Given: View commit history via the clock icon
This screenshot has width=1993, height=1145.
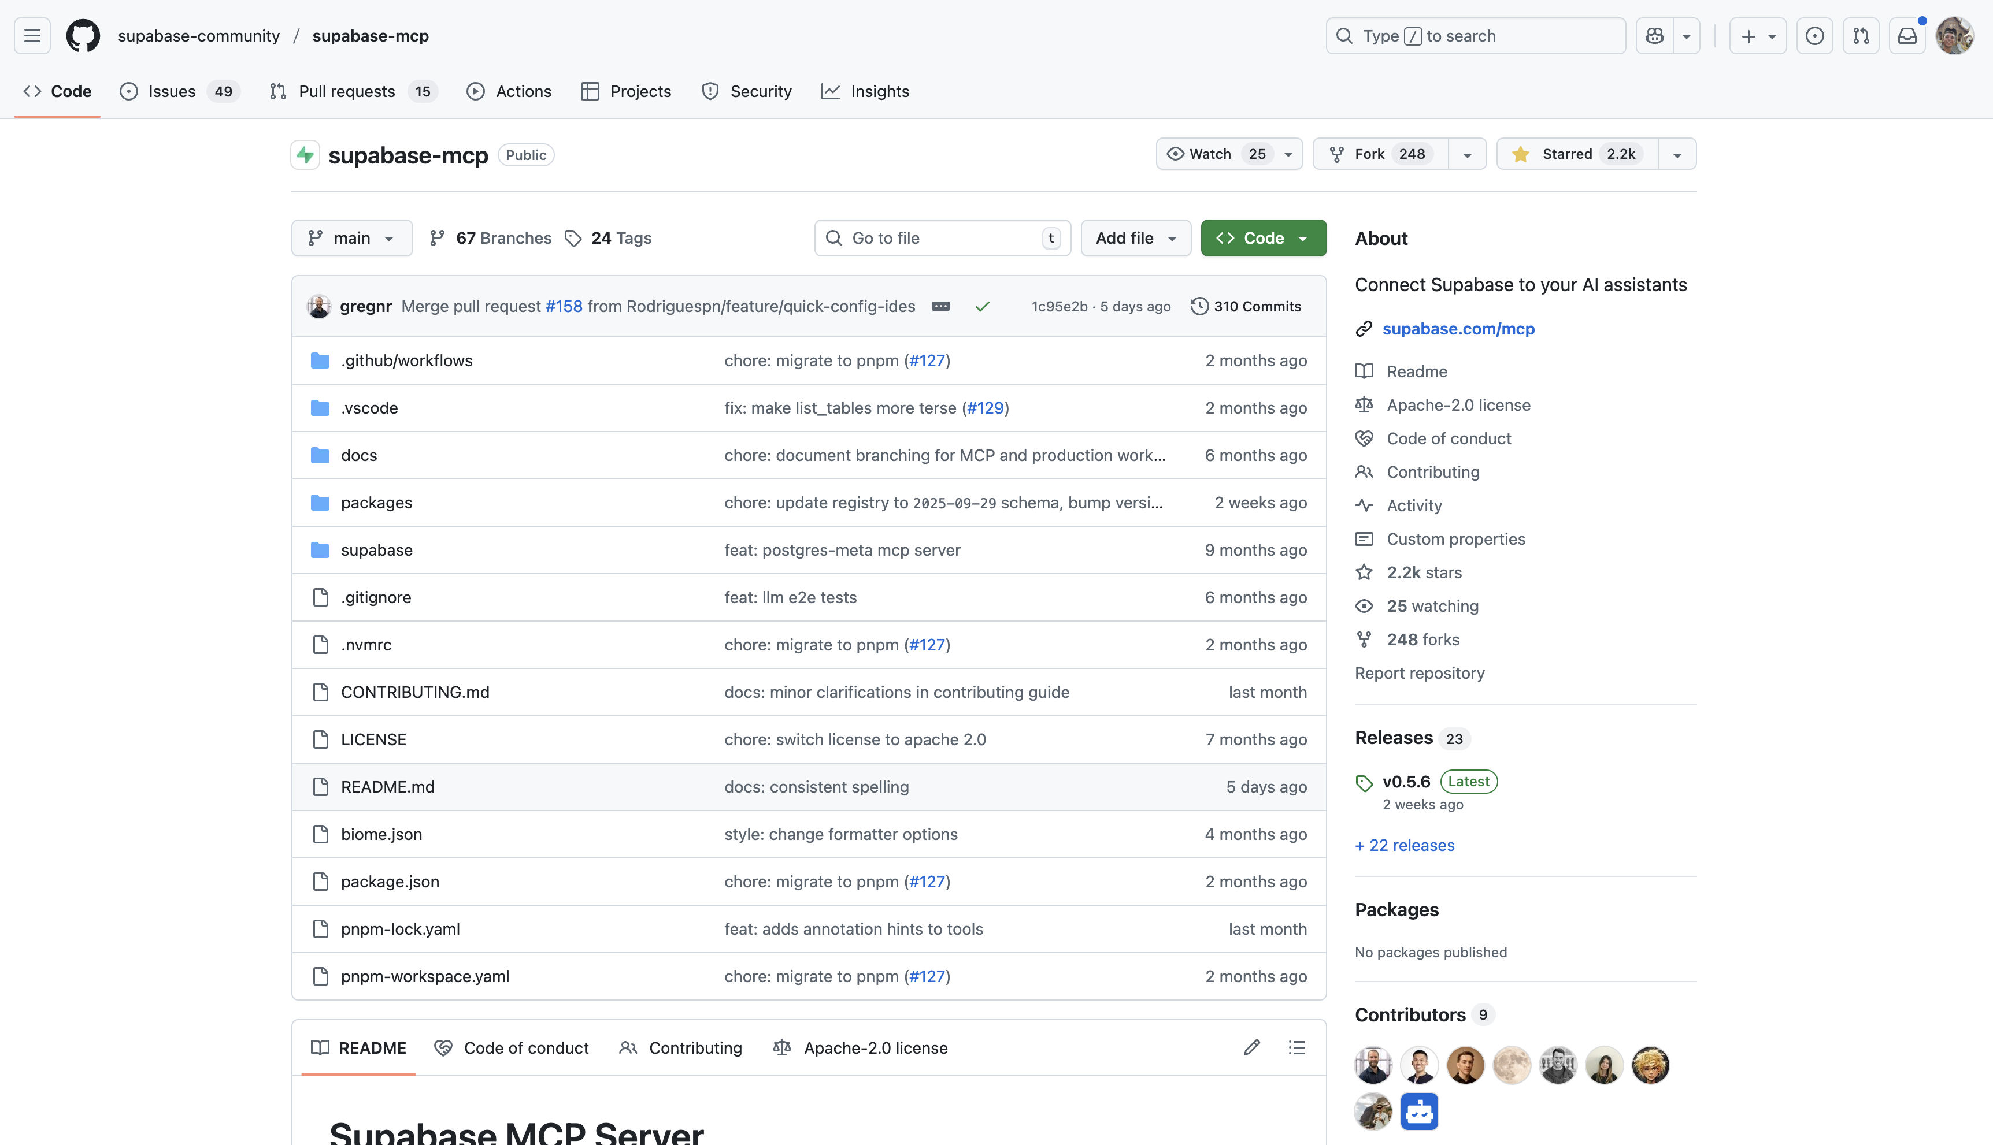Looking at the screenshot, I should pos(1199,306).
